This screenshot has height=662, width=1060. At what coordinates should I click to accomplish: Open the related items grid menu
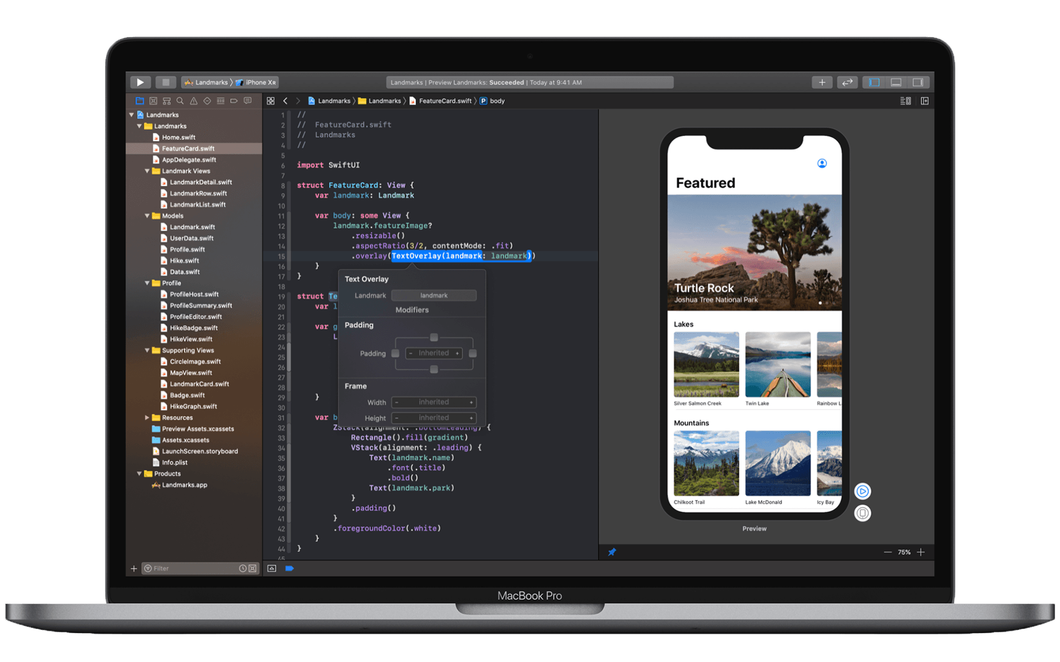point(271,101)
